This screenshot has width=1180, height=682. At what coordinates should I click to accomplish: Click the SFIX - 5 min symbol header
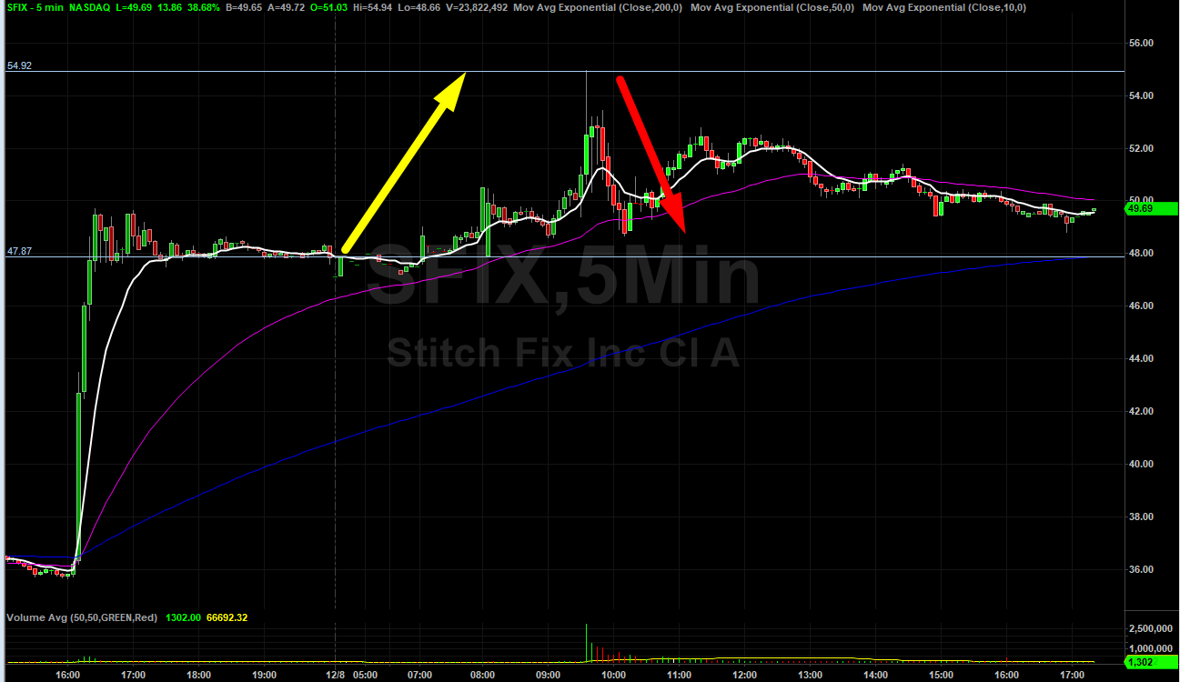click(x=35, y=7)
